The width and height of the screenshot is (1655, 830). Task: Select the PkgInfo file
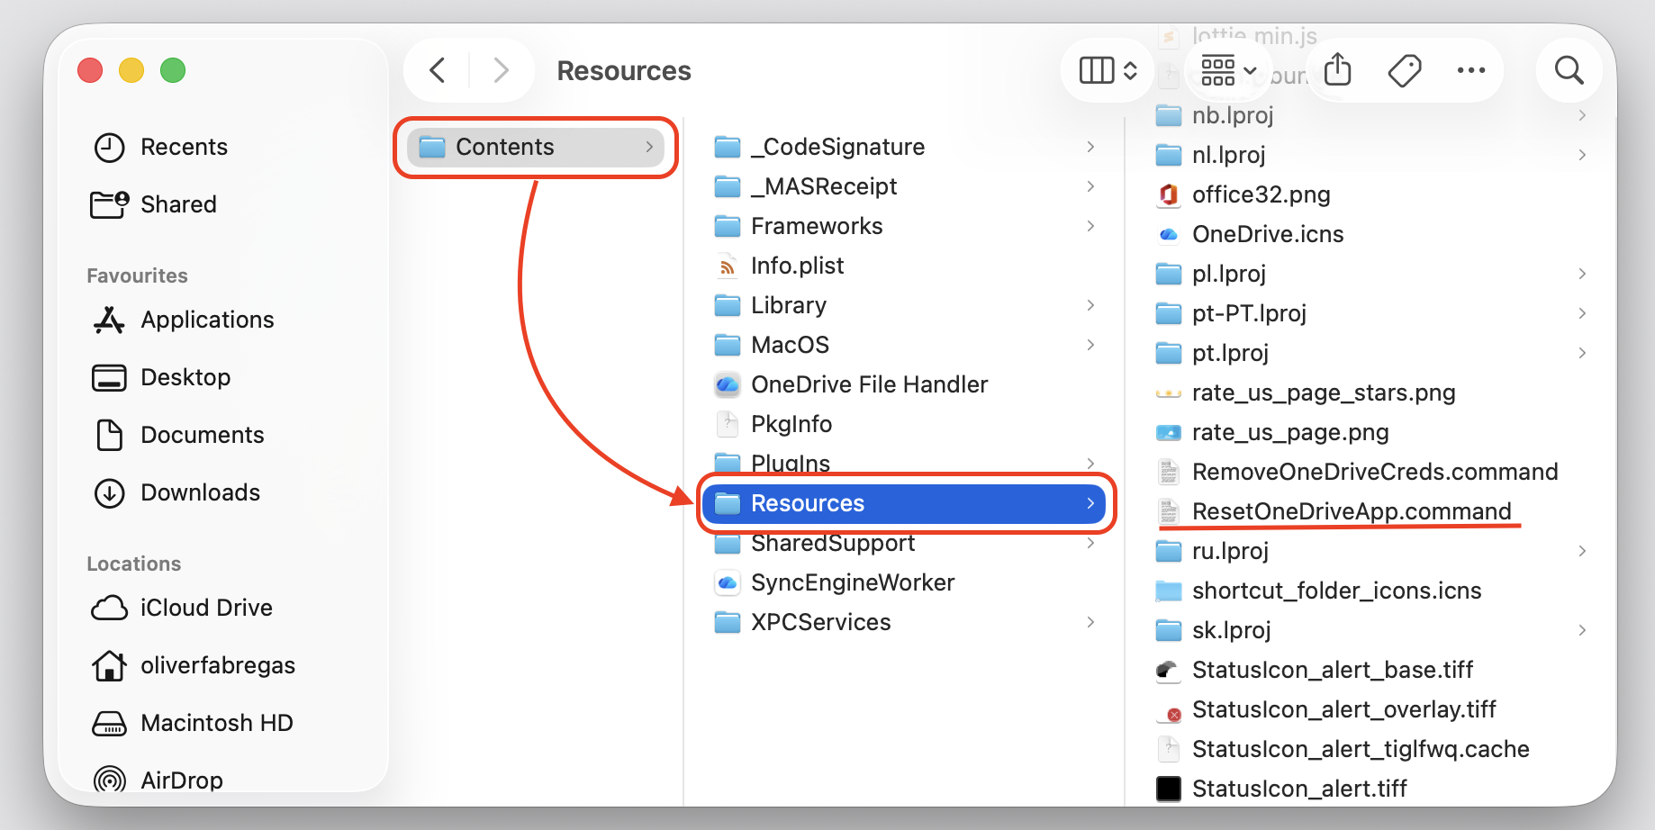pos(904,424)
